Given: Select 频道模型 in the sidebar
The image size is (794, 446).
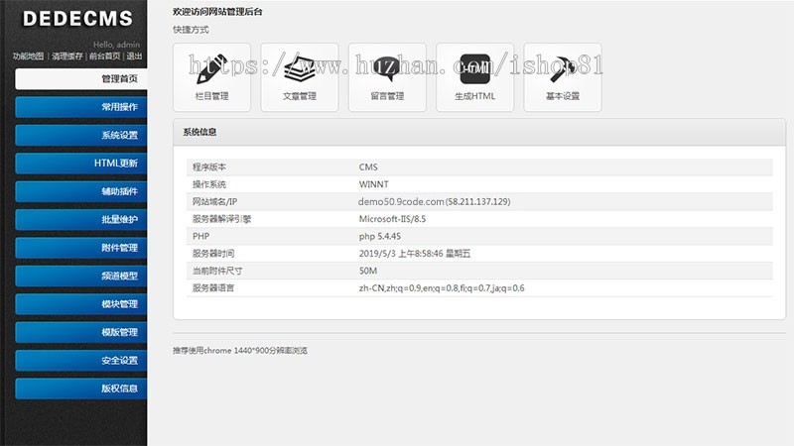Looking at the screenshot, I should click(x=81, y=276).
